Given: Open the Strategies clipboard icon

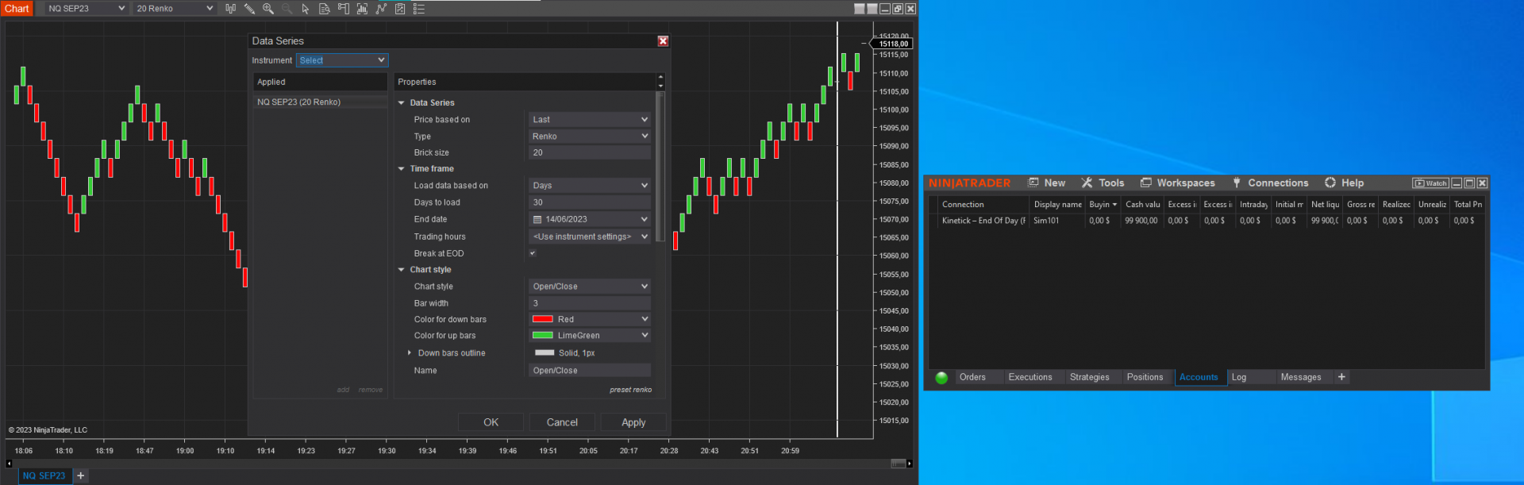Looking at the screenshot, I should tap(400, 9).
